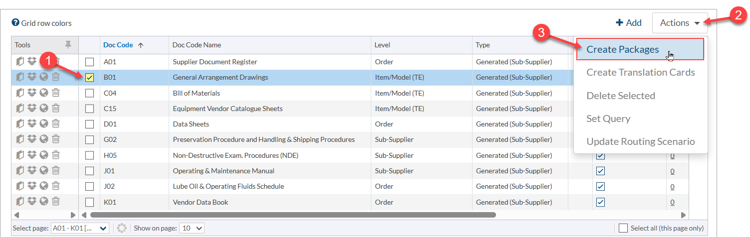Tick the checkbox for Doc Code A01

pyautogui.click(x=89, y=62)
